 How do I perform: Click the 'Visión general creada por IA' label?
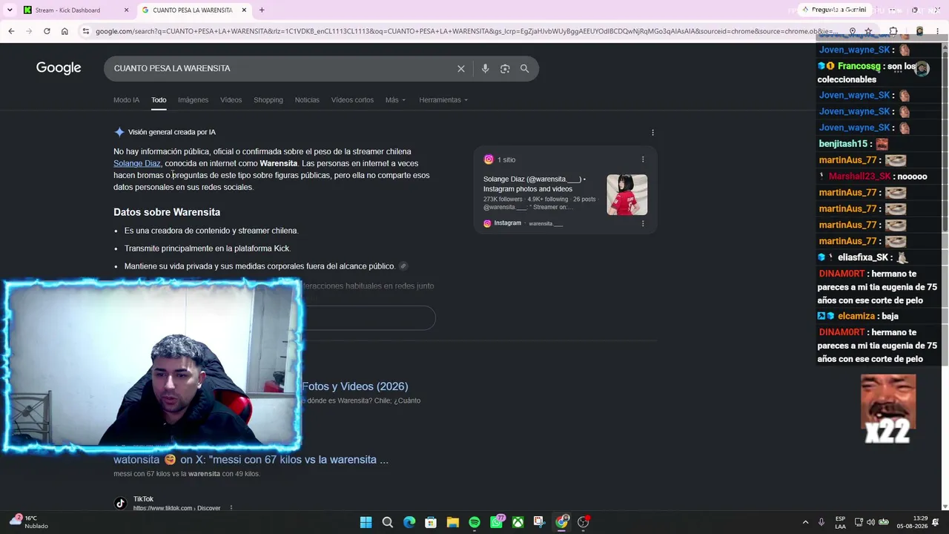pos(172,132)
